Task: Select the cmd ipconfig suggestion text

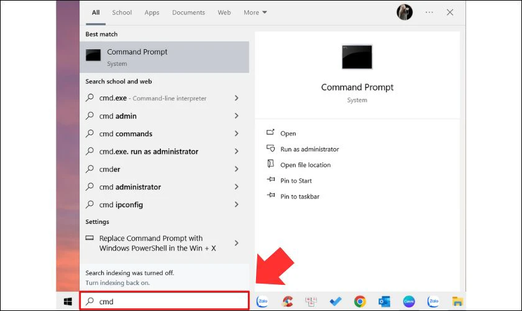Action: (x=121, y=205)
